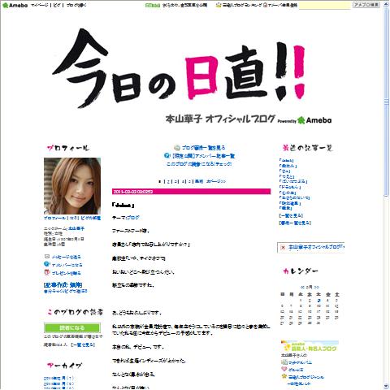The image size is (390, 390).
Task: Open the [記事作成・編集] link
Action: [x=63, y=285]
